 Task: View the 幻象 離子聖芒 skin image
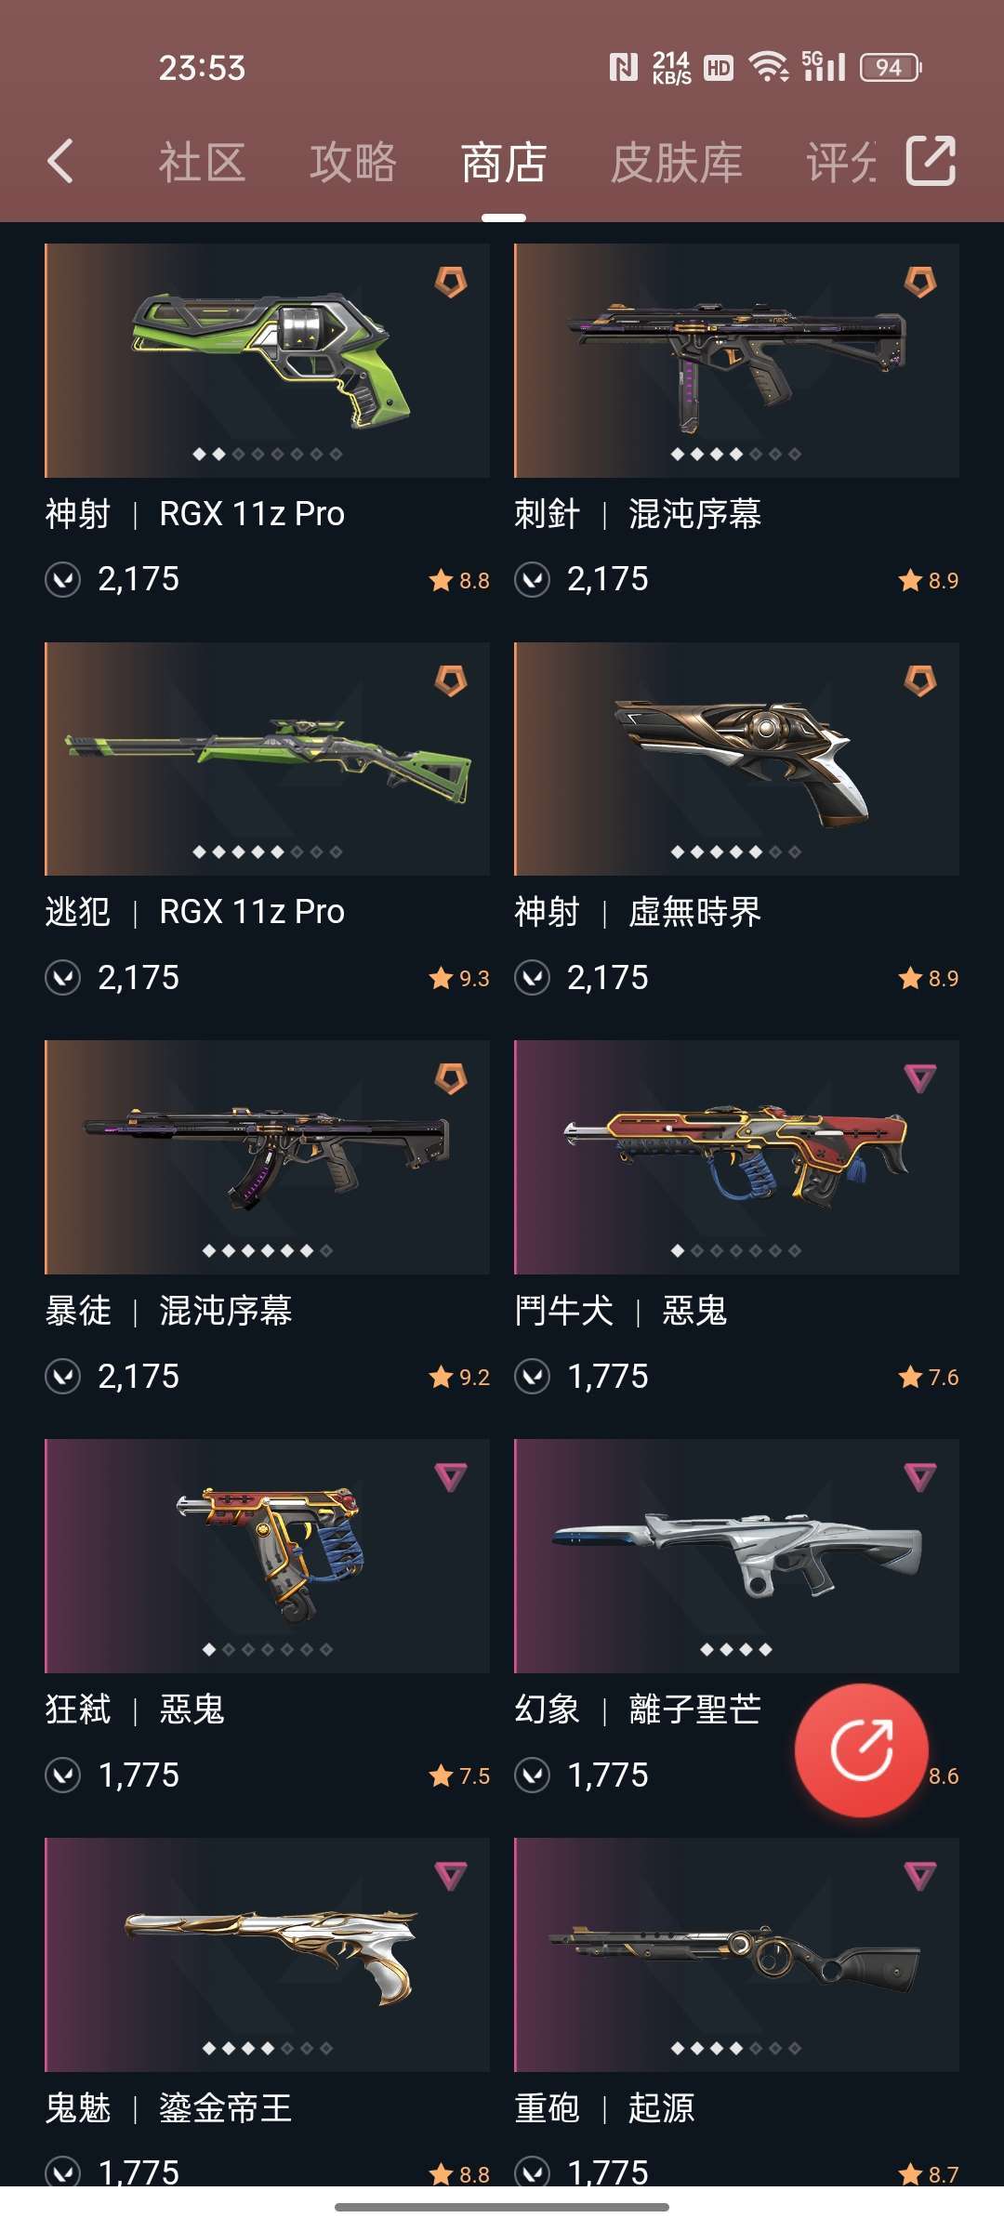click(736, 1556)
